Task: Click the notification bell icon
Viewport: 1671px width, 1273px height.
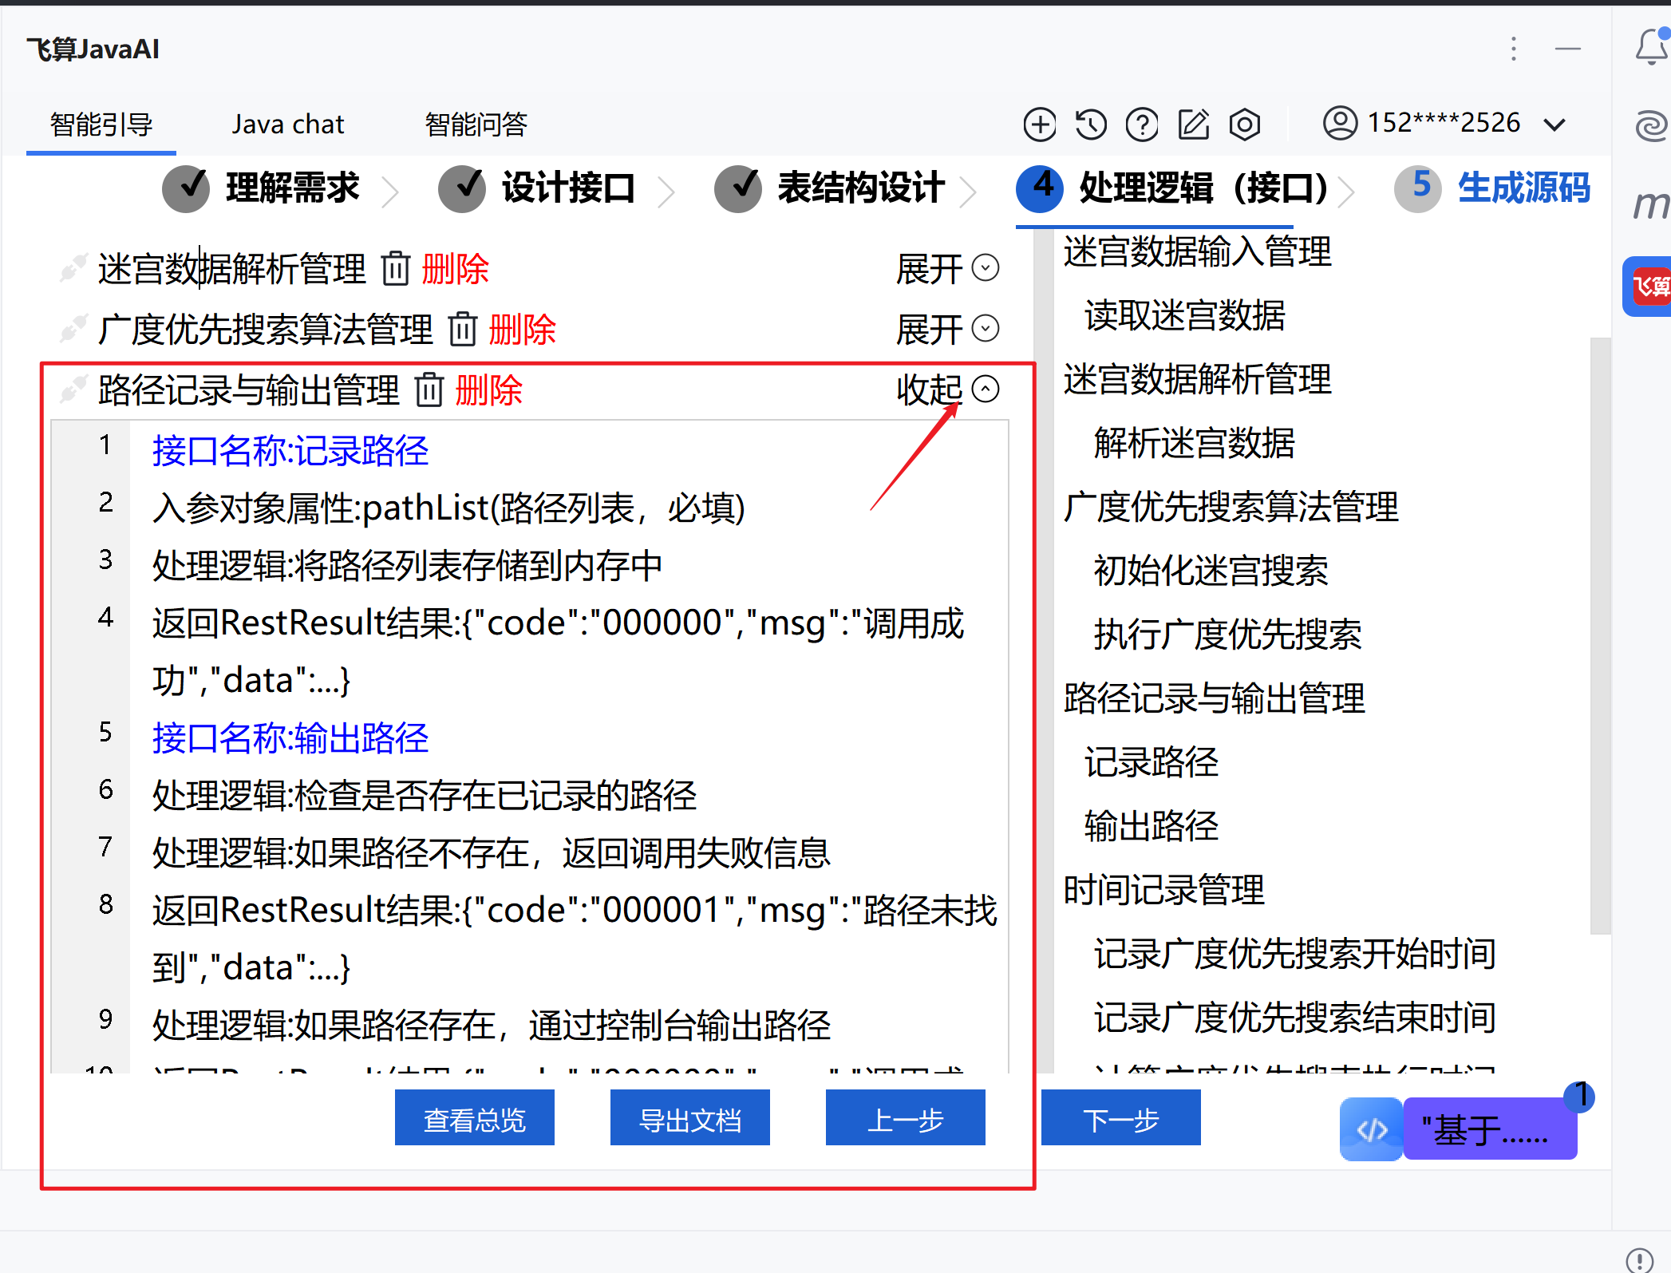Action: click(x=1650, y=48)
